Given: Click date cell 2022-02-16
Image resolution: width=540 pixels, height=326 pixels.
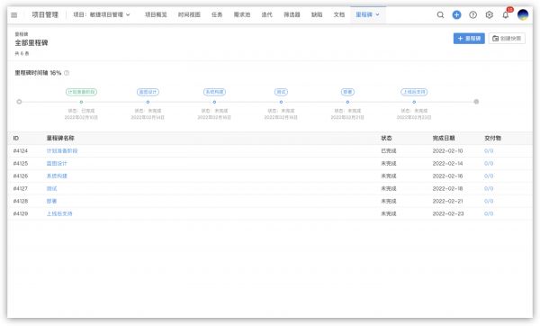Looking at the screenshot, I should tap(447, 177).
